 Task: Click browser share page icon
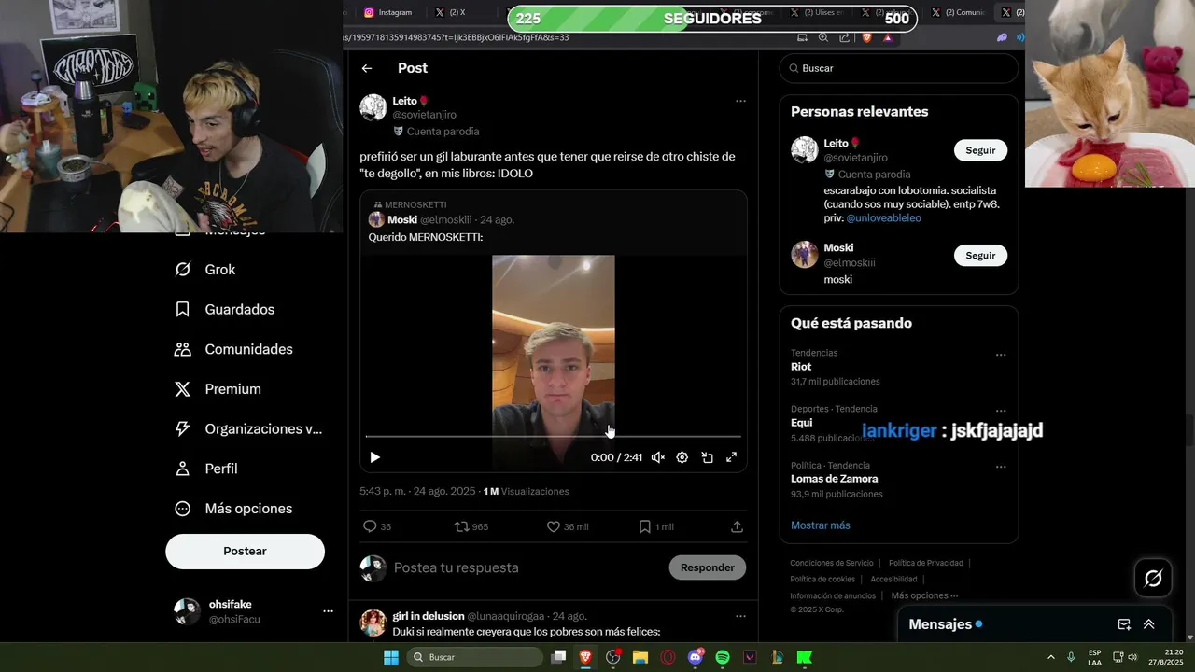(845, 37)
